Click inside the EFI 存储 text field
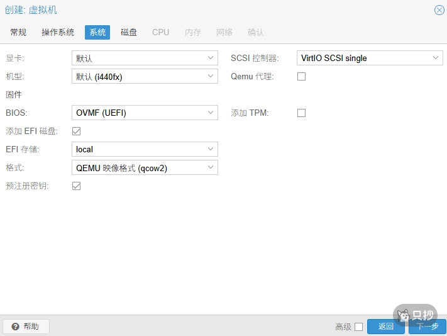The width and height of the screenshot is (447, 336). [x=138, y=150]
